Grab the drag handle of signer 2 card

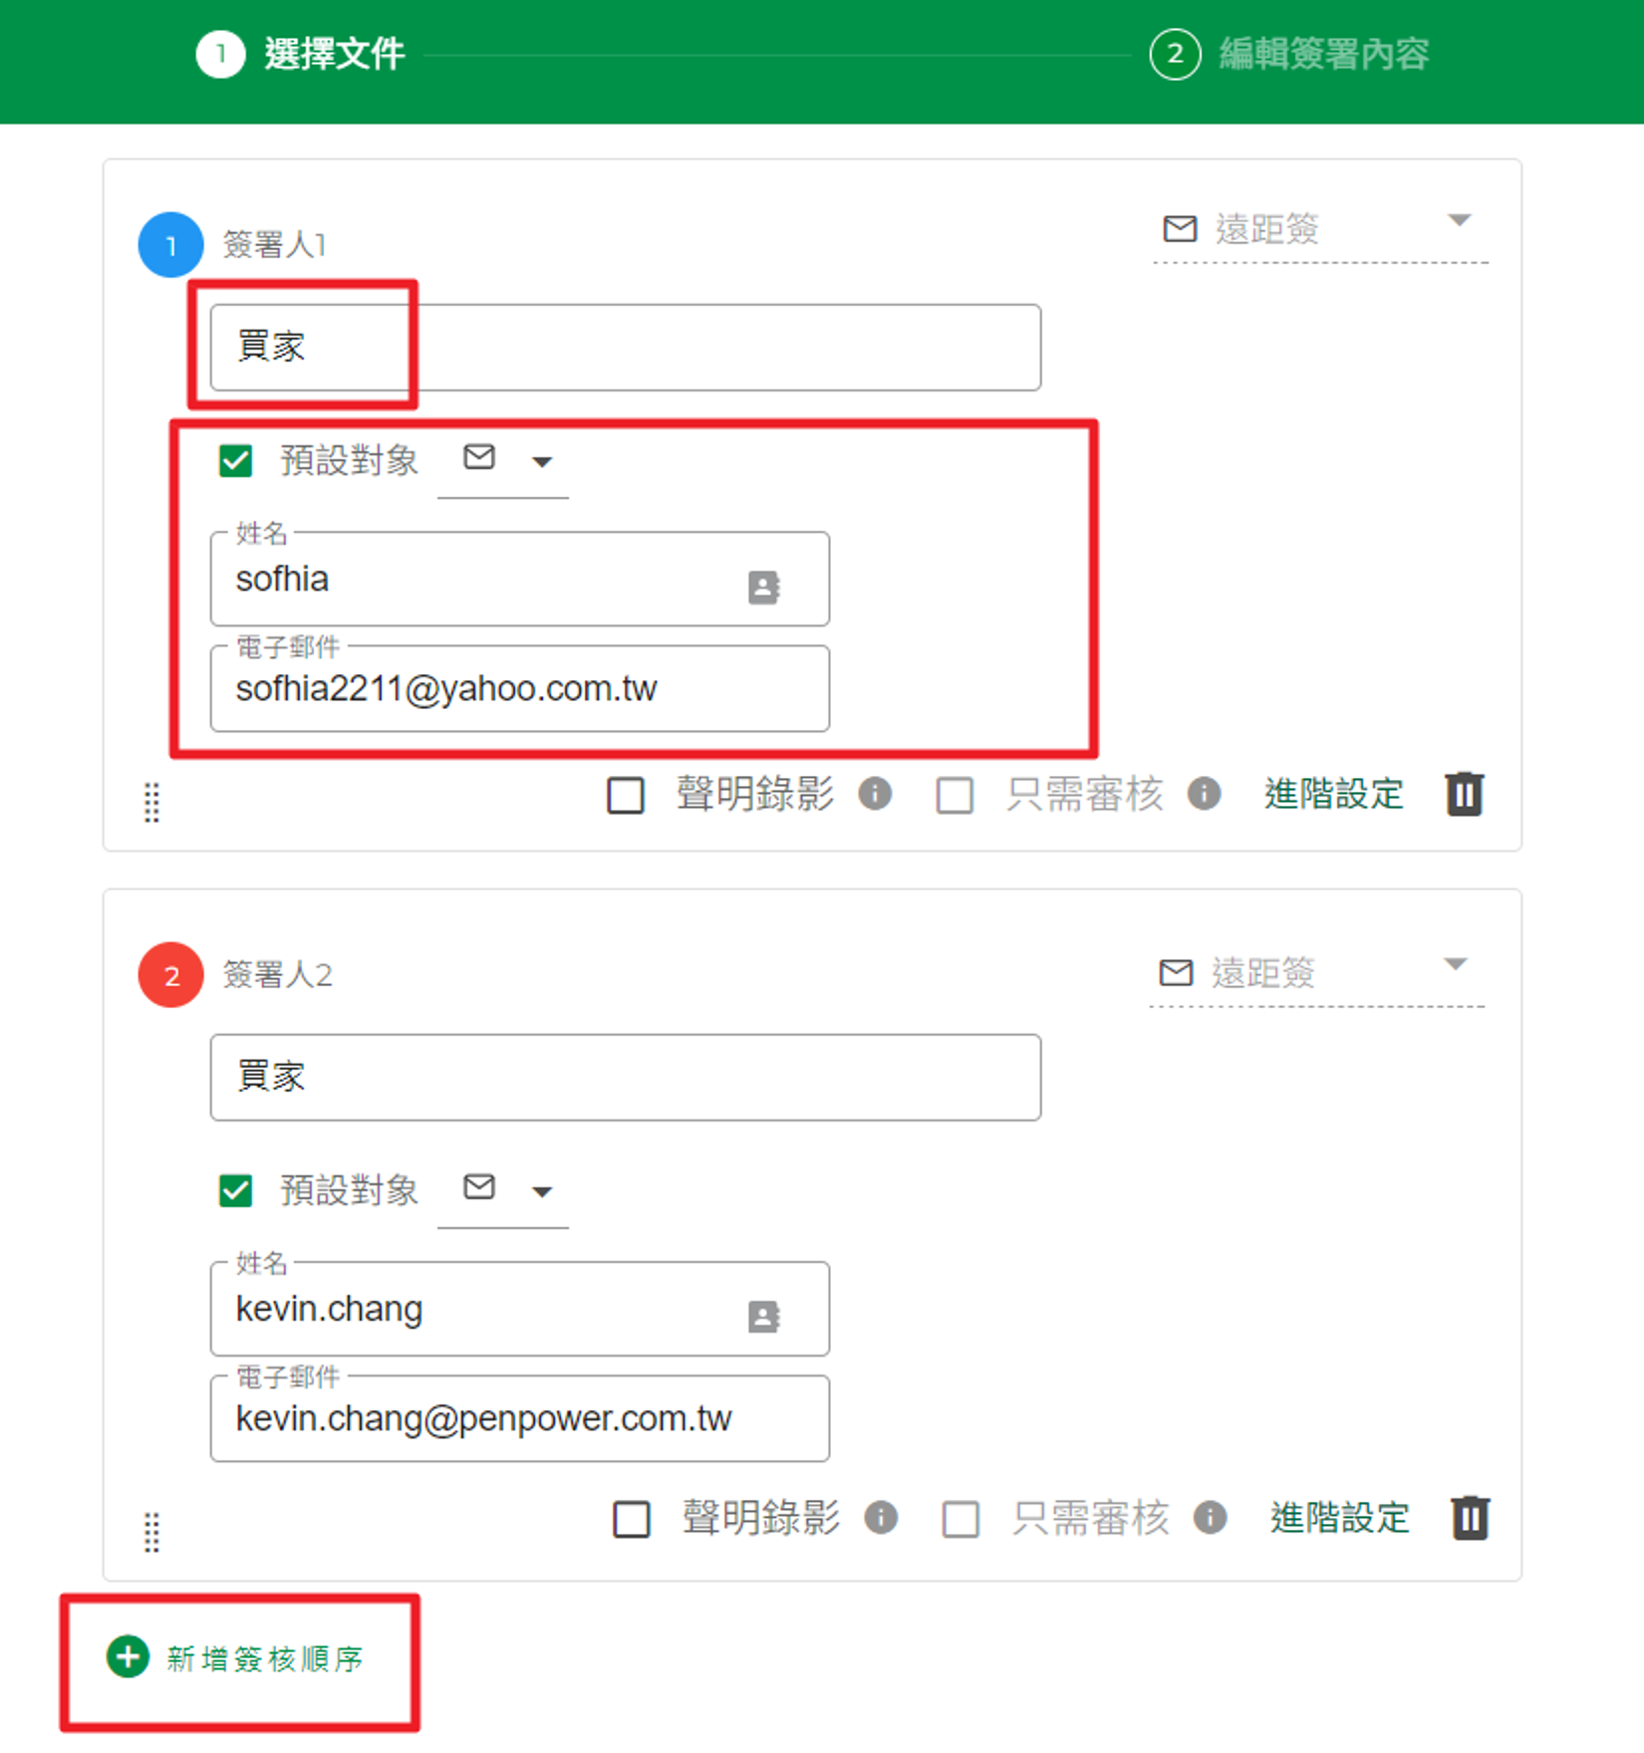[x=151, y=1532]
